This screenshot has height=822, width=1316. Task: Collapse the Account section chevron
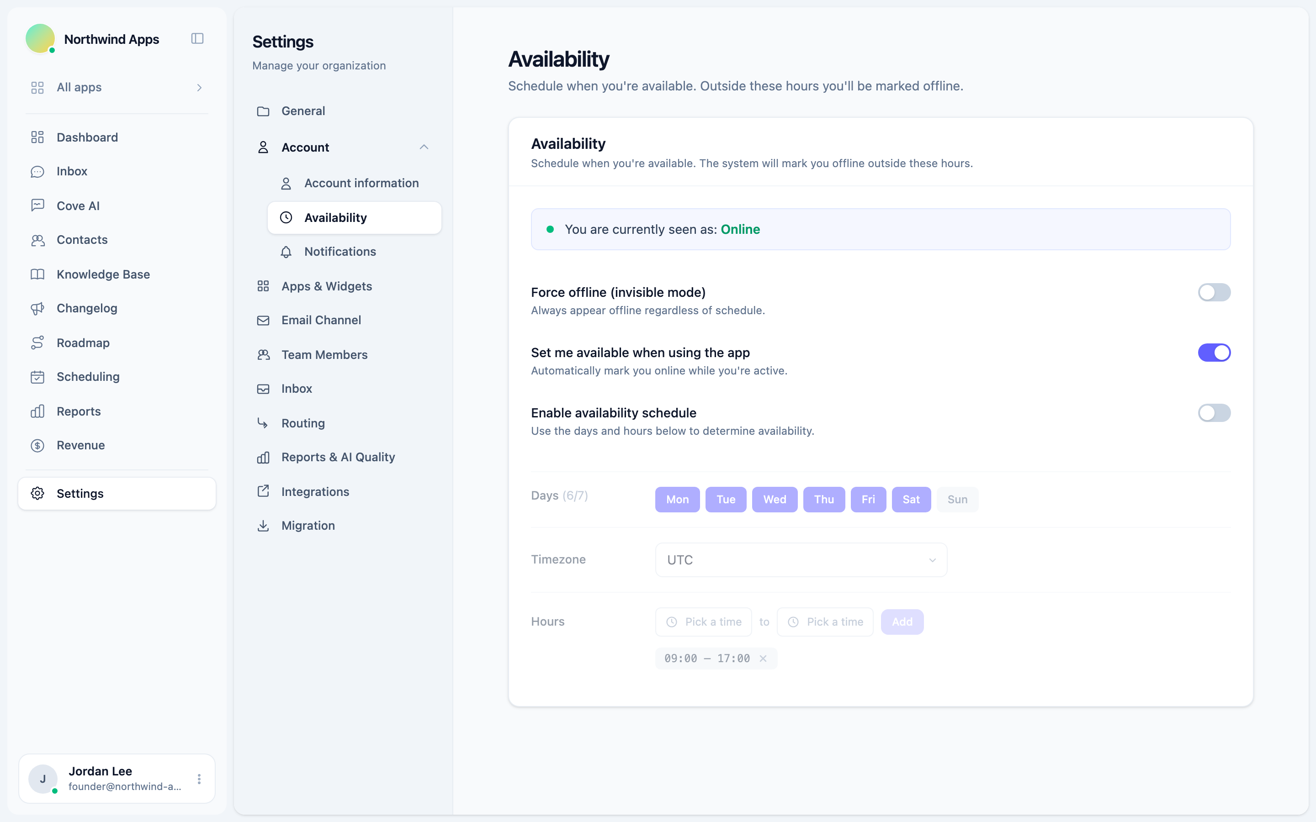coord(424,148)
